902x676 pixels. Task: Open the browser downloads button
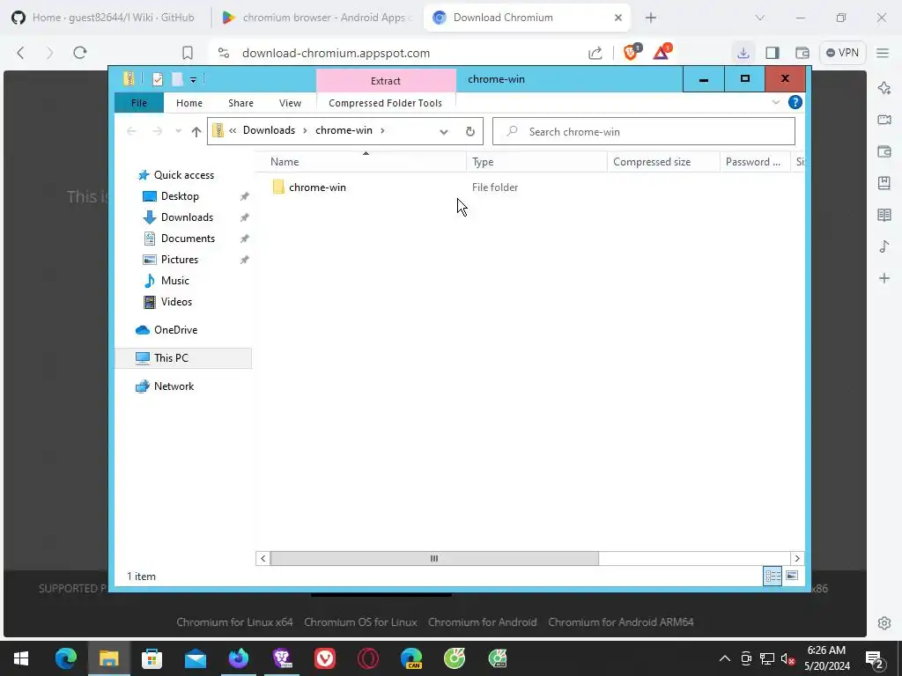pyautogui.click(x=743, y=53)
